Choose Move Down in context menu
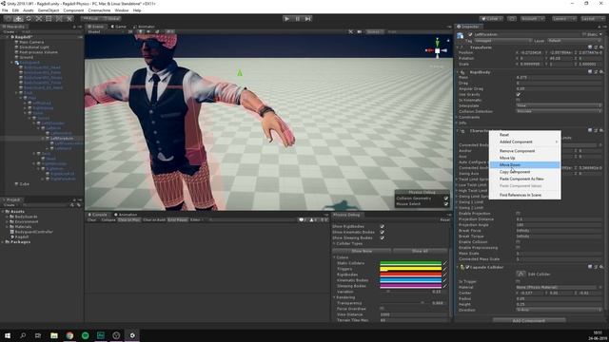609x342 pixels. pos(524,164)
